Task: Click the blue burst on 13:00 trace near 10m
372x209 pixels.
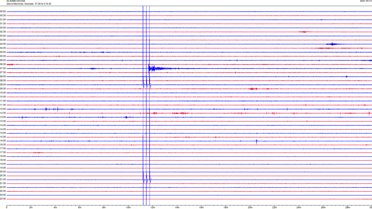Action: point(126,117)
